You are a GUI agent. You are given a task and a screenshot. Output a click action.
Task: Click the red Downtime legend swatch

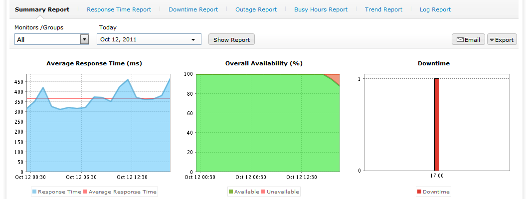419,192
